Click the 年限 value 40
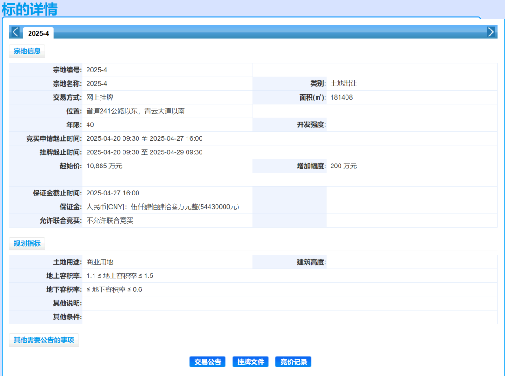Screen dimensions: 505x376 (90, 125)
